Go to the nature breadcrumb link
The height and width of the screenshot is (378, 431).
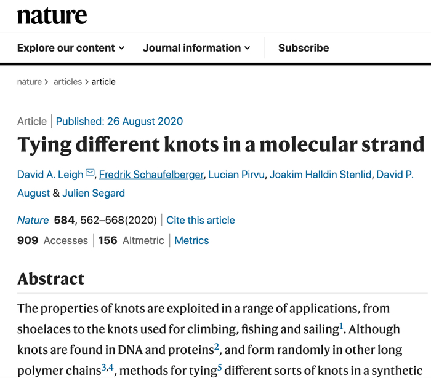click(x=30, y=81)
